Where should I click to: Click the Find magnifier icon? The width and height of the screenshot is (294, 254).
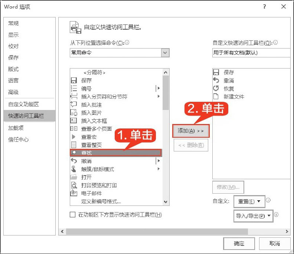pos(74,153)
